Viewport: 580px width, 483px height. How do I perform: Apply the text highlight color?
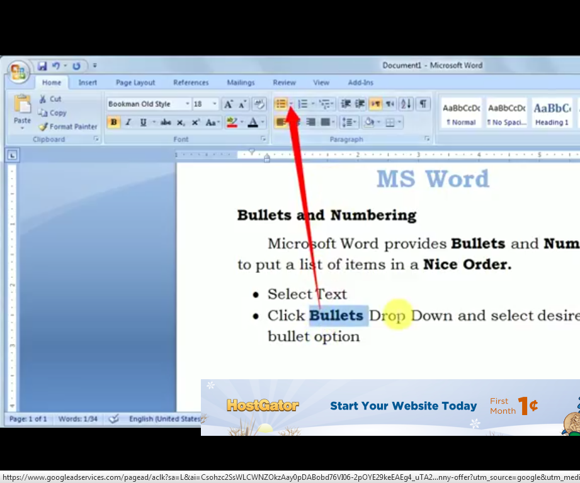coord(232,122)
